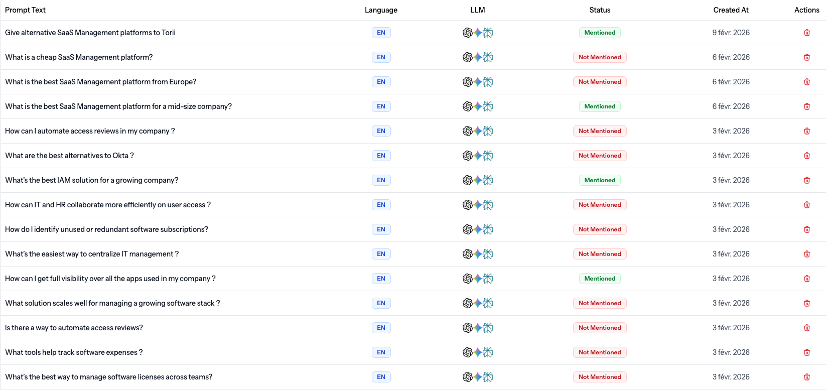Image resolution: width=826 pixels, height=390 pixels.
Task: Open 'What solution scales well' prompt text
Action: click(x=112, y=303)
